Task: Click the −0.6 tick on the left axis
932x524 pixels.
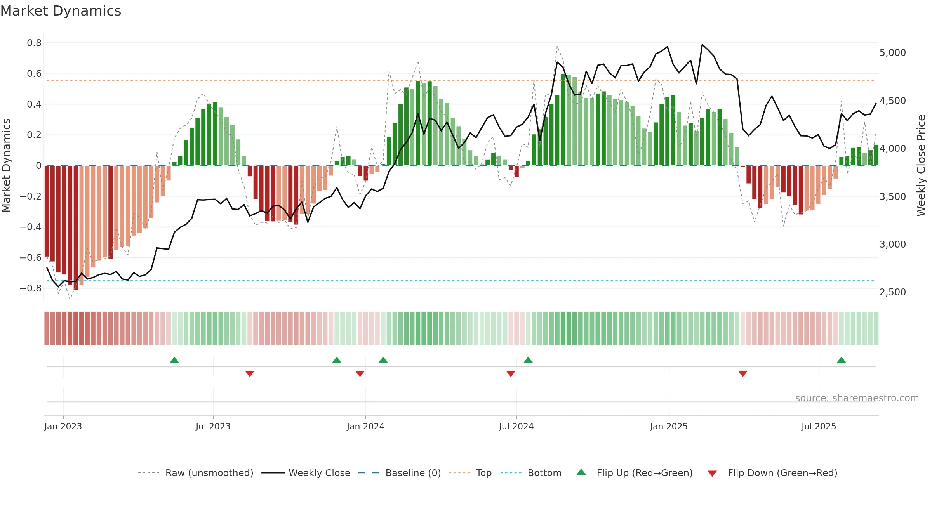Action: coord(30,257)
